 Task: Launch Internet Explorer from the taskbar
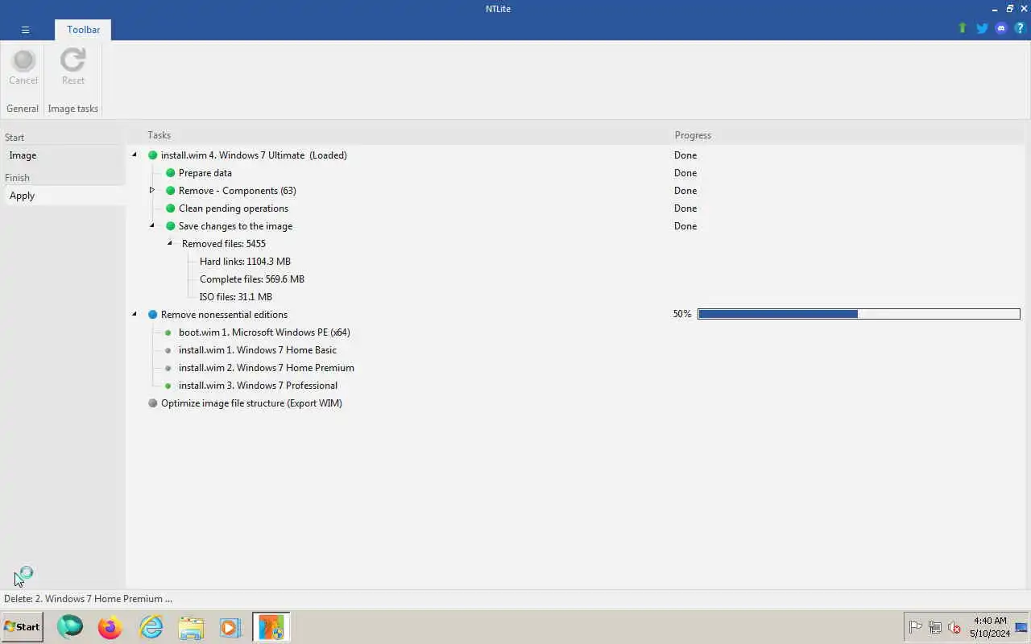coord(151,626)
